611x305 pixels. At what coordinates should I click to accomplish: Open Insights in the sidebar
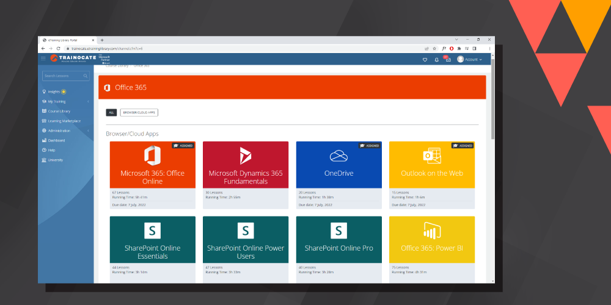tap(54, 92)
